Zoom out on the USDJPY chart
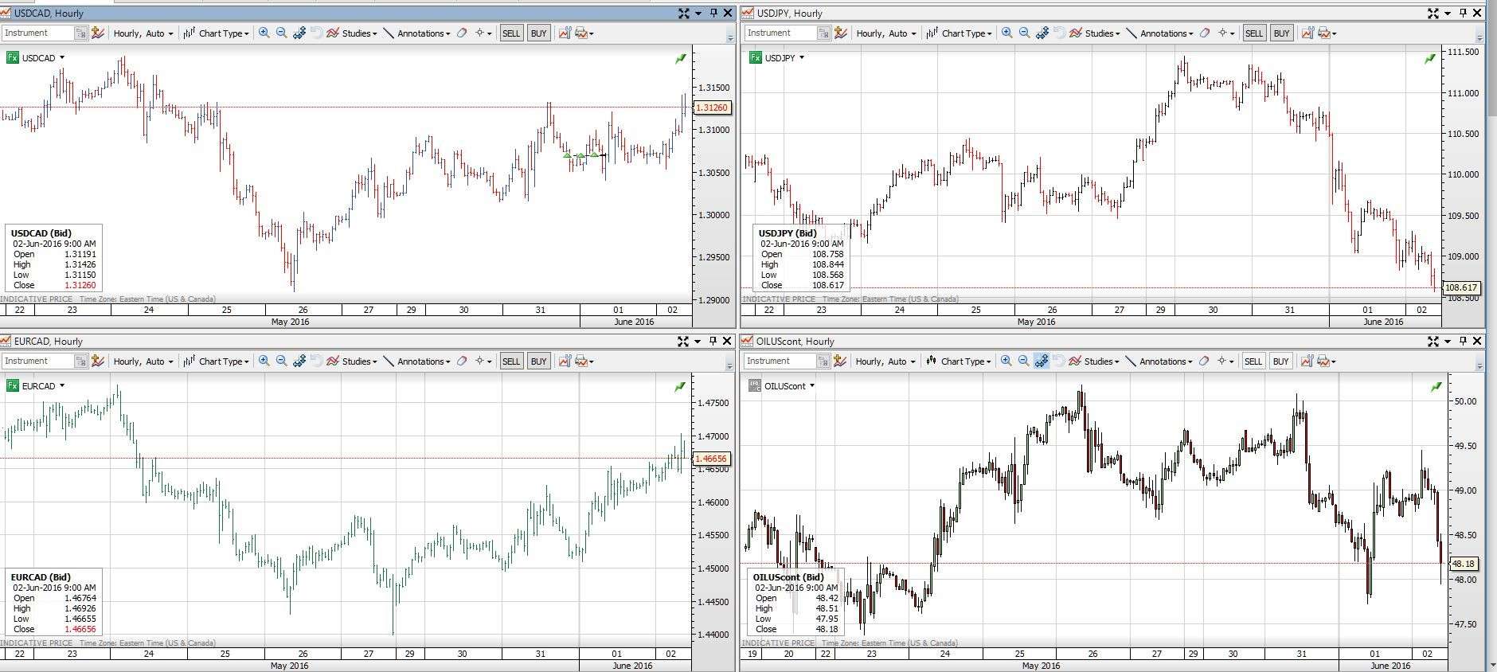1497x672 pixels. click(x=1024, y=33)
